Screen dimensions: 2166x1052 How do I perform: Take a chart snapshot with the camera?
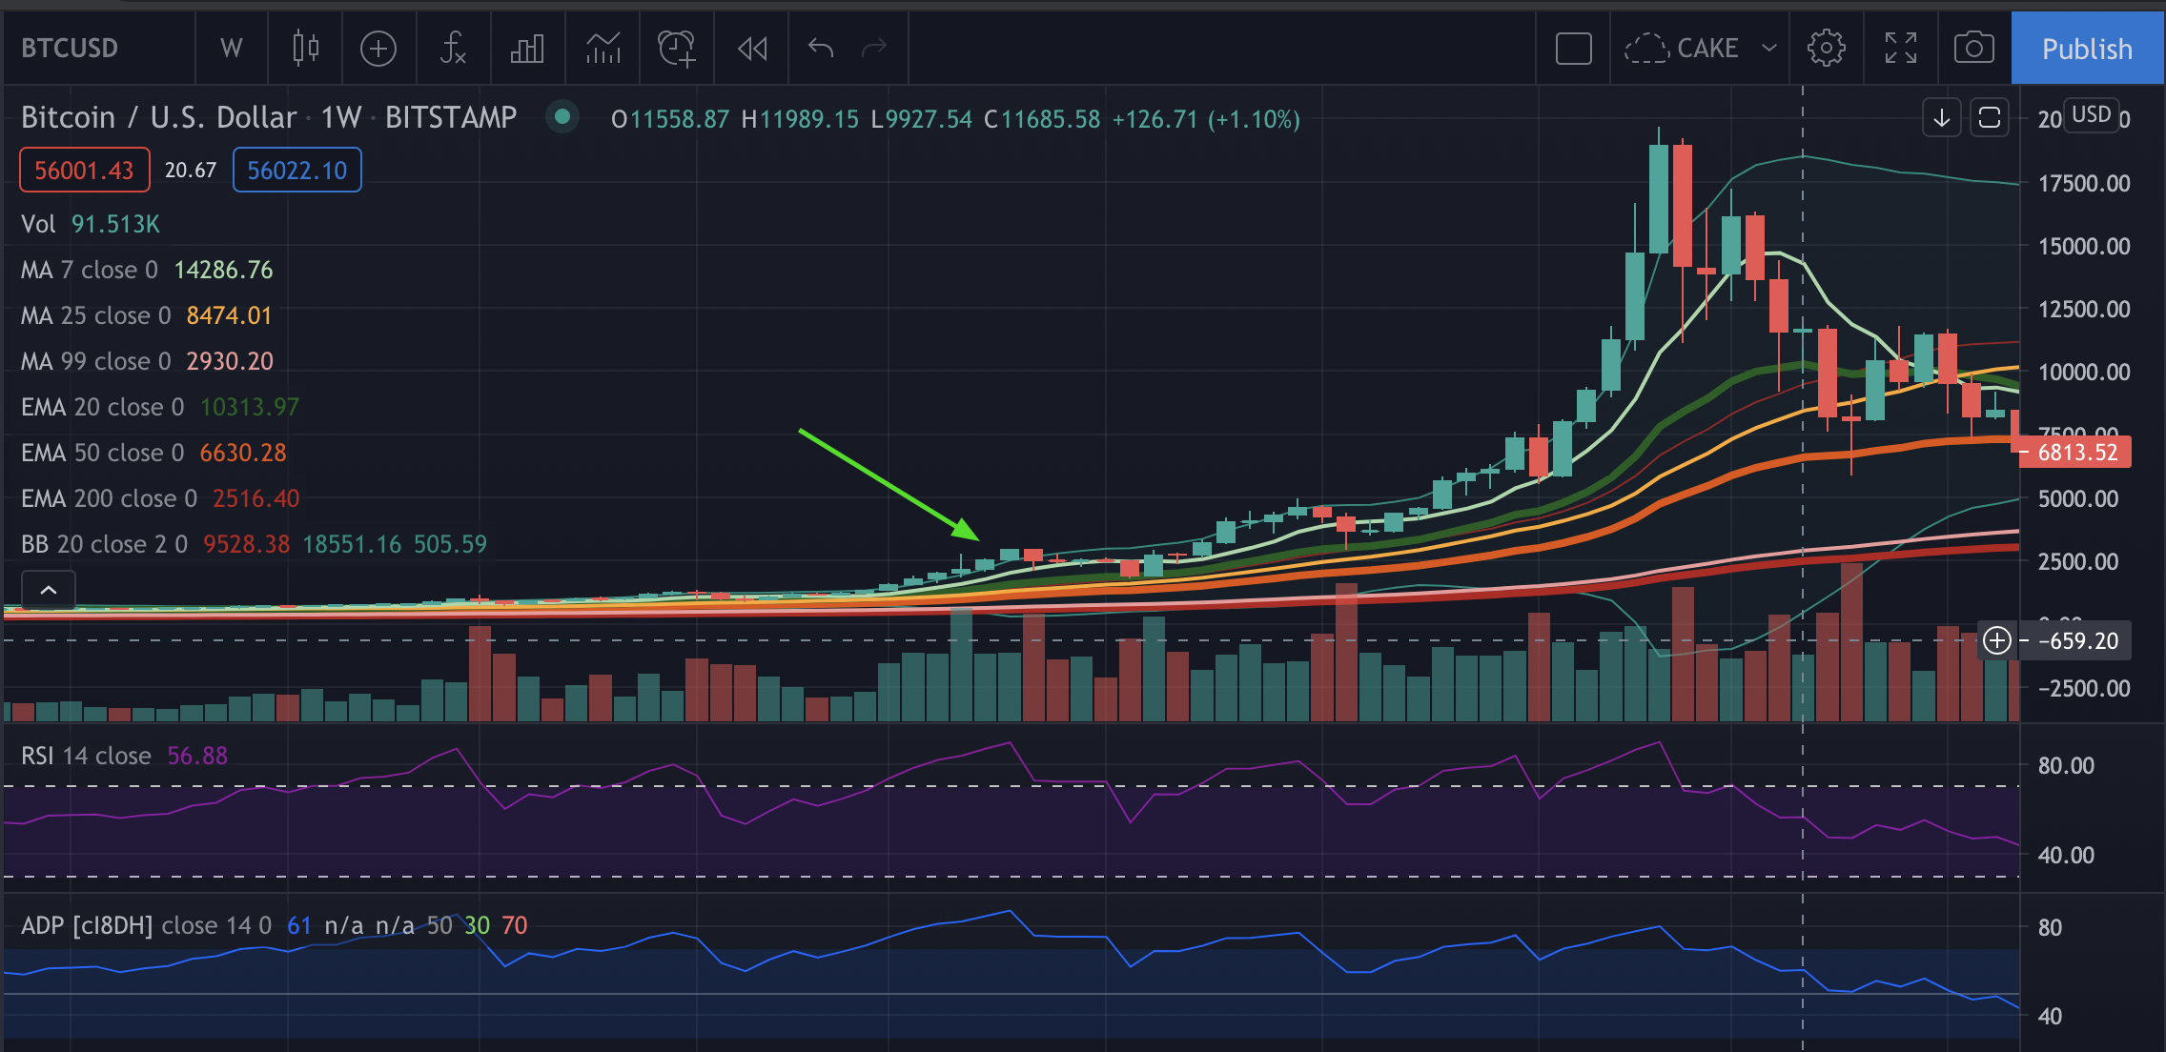coord(1974,49)
